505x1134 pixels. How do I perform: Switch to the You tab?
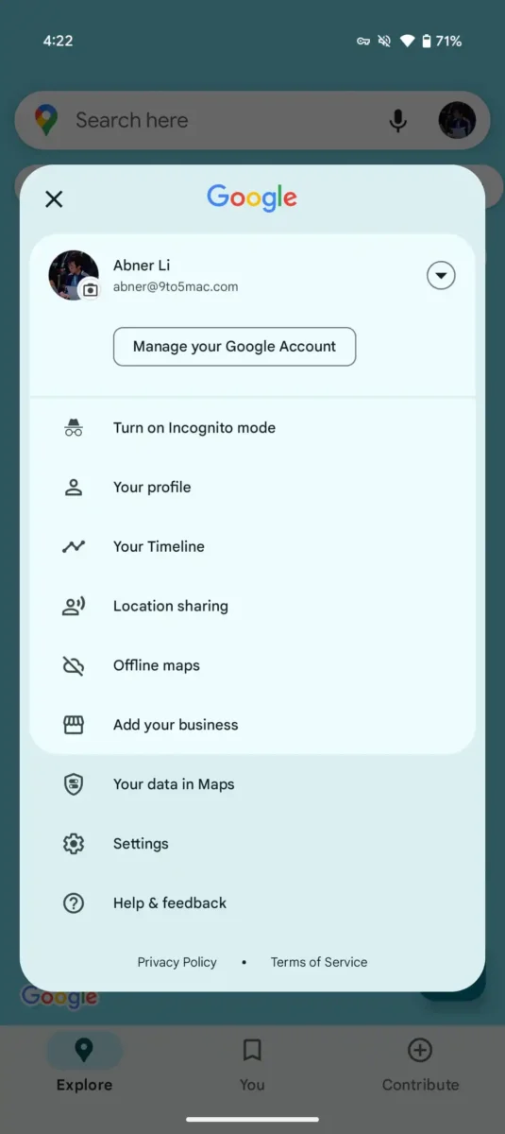click(252, 1064)
